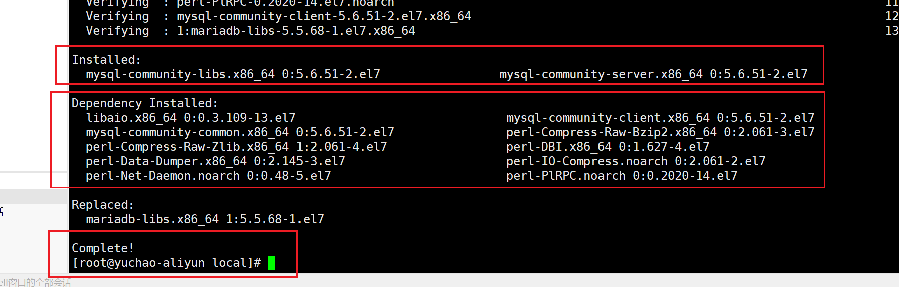Click the [root@yuchao-aliyun local]# prompt text

166,263
